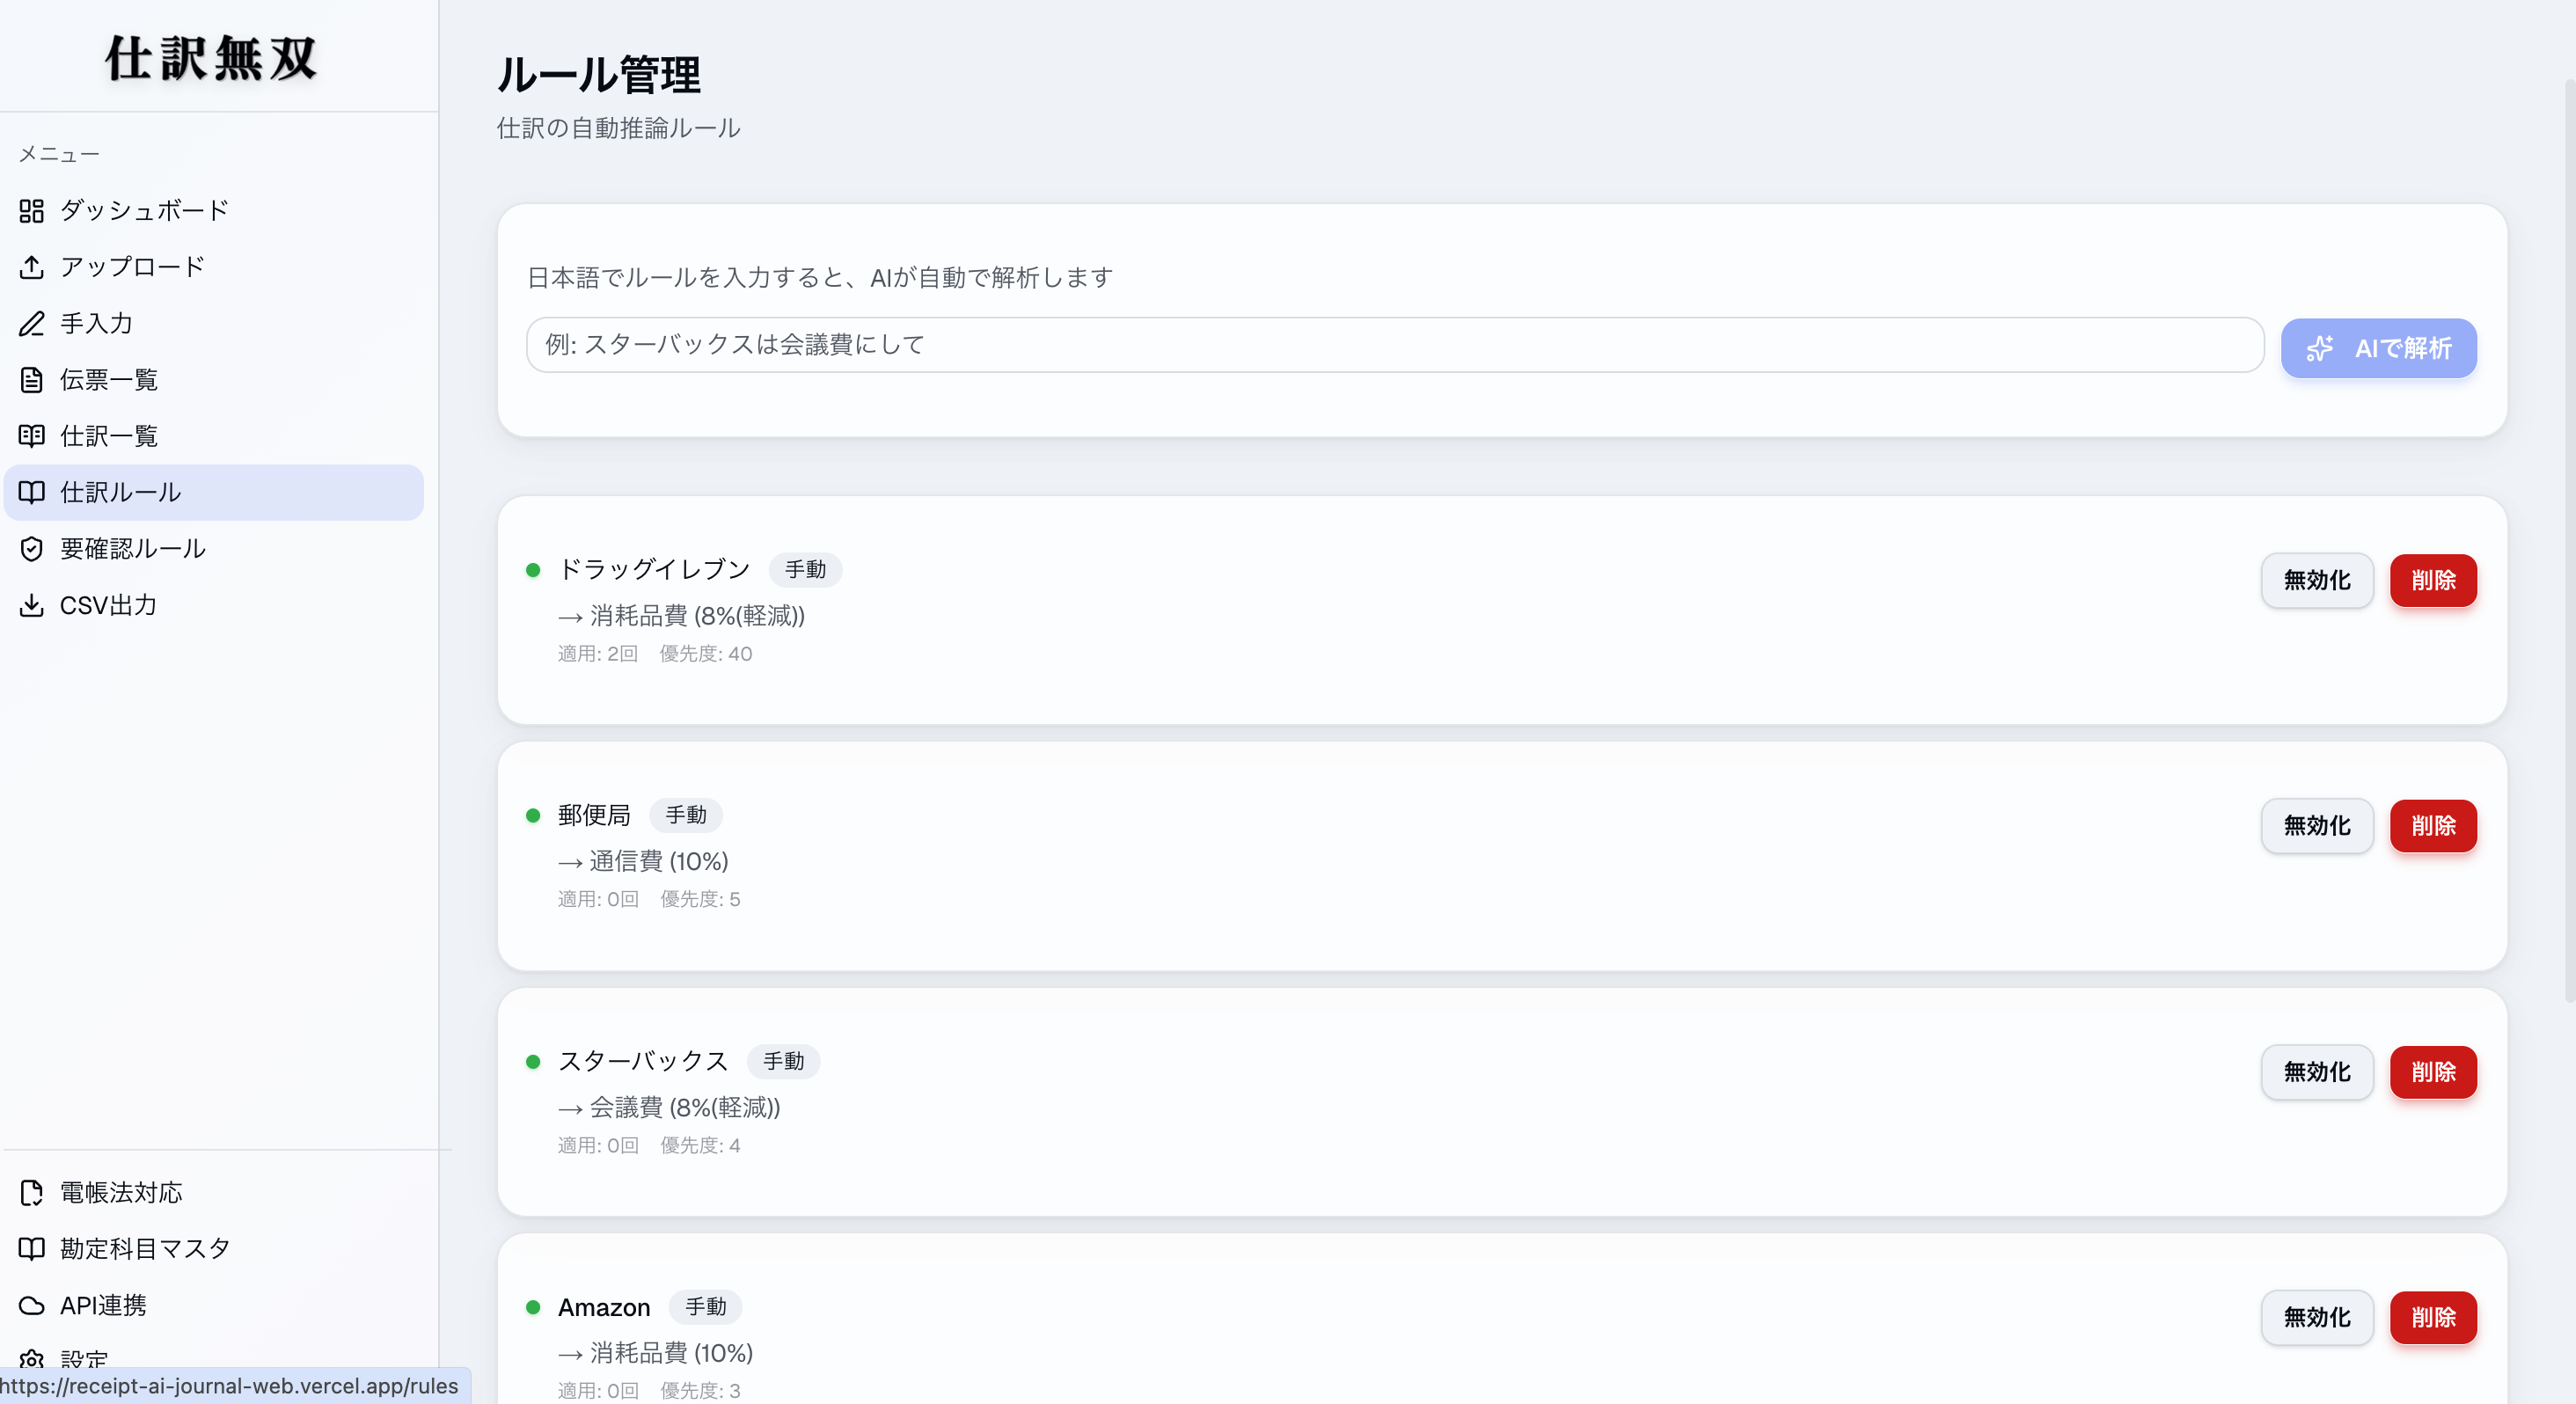This screenshot has height=1404, width=2576.
Task: Disable the スターバックス rule
Action: click(x=2317, y=1072)
